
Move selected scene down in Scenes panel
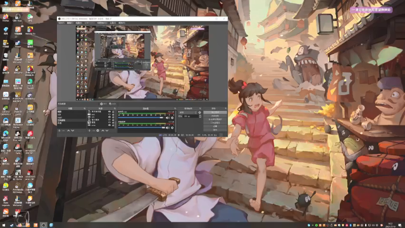[73, 130]
